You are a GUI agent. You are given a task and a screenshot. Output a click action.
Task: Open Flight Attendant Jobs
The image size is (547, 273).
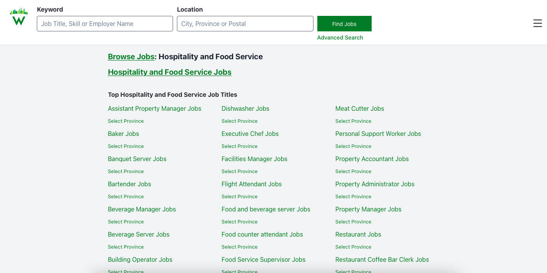point(251,184)
